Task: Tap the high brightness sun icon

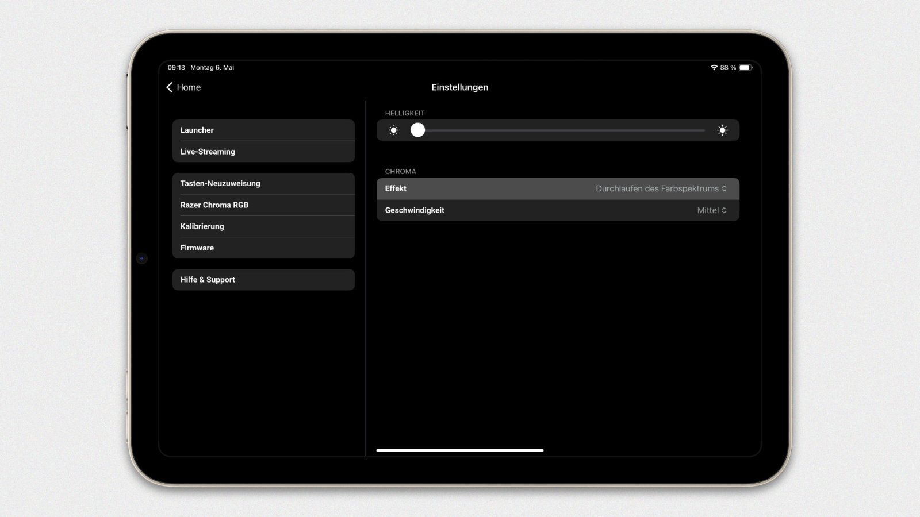Action: (723, 130)
